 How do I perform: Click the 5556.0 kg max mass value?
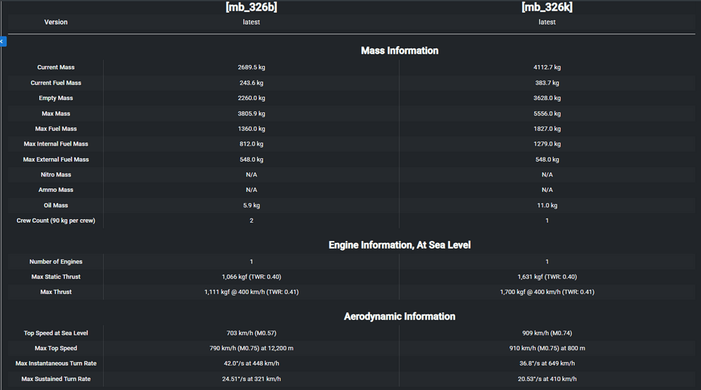point(547,113)
